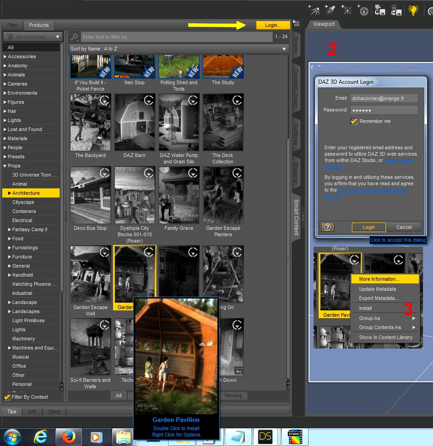Click Cancel in the account login dialog
Screen dimensions: 433x446
click(x=404, y=227)
